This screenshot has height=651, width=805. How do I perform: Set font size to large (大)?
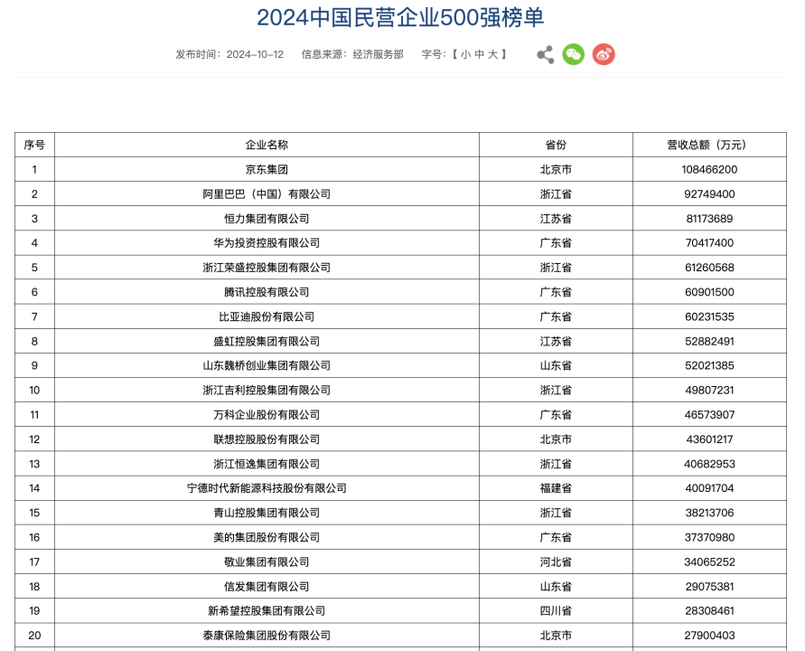tap(493, 54)
